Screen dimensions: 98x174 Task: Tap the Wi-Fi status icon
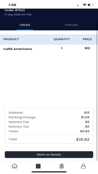pos(84,5)
